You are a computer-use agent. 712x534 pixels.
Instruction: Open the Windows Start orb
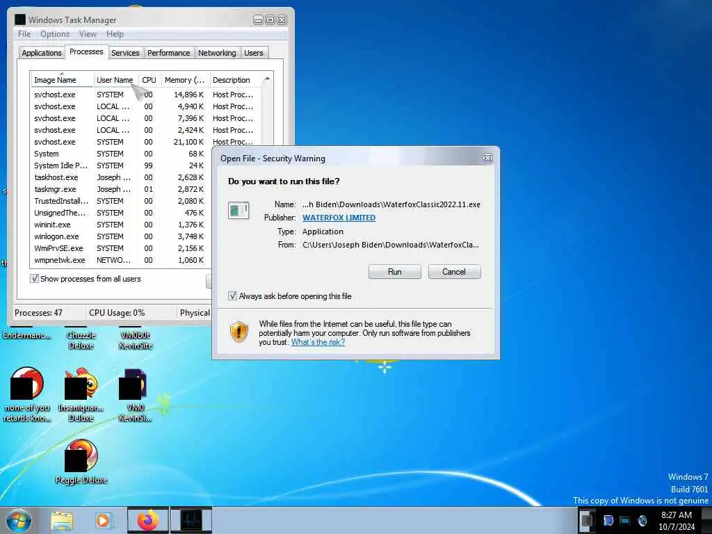[x=18, y=520]
